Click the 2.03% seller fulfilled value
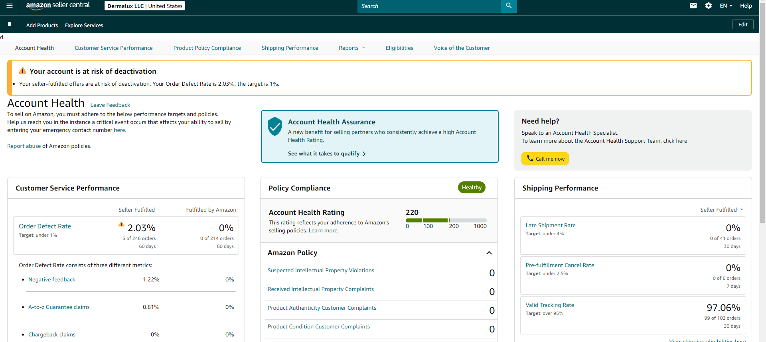This screenshot has height=342, width=766. pos(142,228)
